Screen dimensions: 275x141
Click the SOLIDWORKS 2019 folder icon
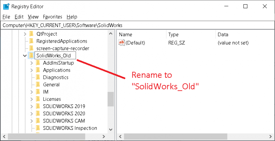coord(38,106)
